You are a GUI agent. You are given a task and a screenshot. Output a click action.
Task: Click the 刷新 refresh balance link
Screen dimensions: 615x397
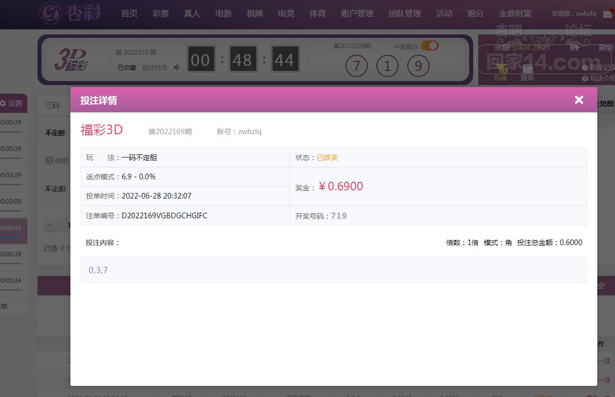click(x=606, y=48)
